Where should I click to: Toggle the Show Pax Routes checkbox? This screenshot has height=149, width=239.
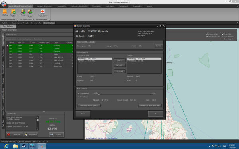pyautogui.click(x=207, y=37)
